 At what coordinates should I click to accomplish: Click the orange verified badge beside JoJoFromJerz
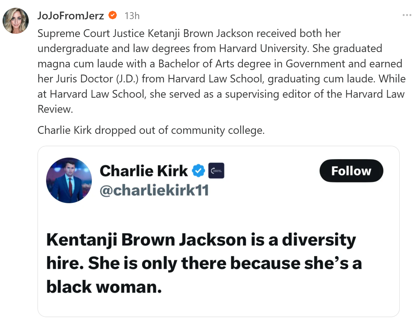(x=112, y=15)
